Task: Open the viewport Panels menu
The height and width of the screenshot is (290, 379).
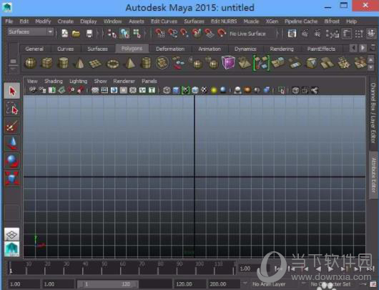Action: tap(149, 81)
